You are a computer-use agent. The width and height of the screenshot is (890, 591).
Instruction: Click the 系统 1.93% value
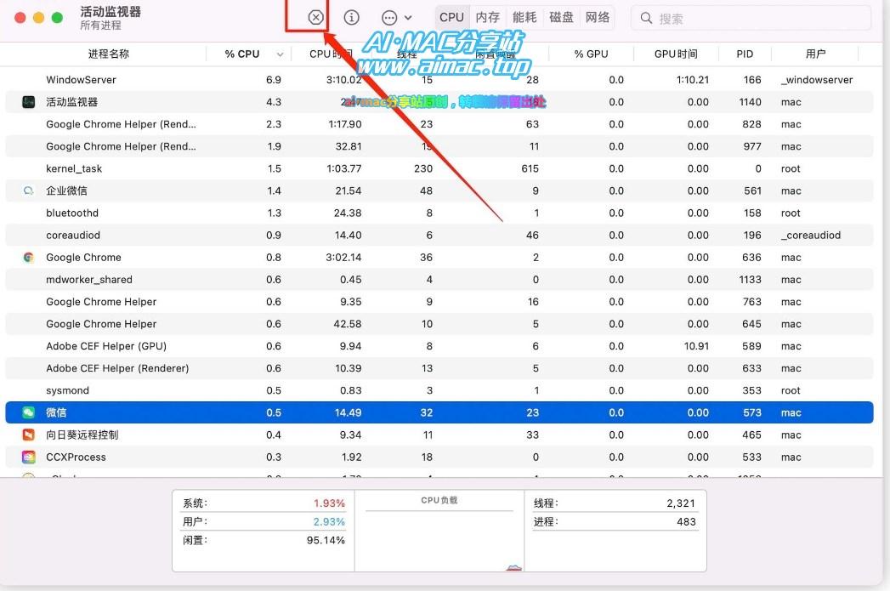[x=329, y=503]
